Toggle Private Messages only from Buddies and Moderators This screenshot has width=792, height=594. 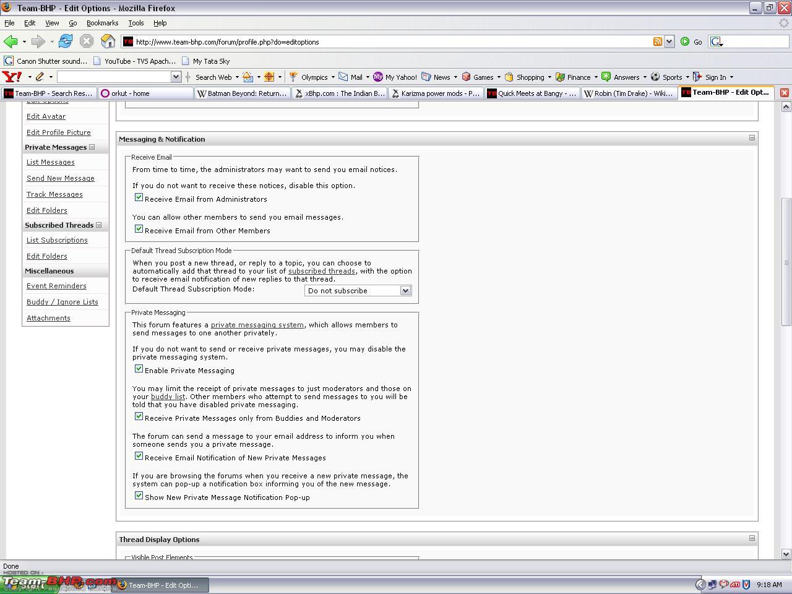pos(139,416)
